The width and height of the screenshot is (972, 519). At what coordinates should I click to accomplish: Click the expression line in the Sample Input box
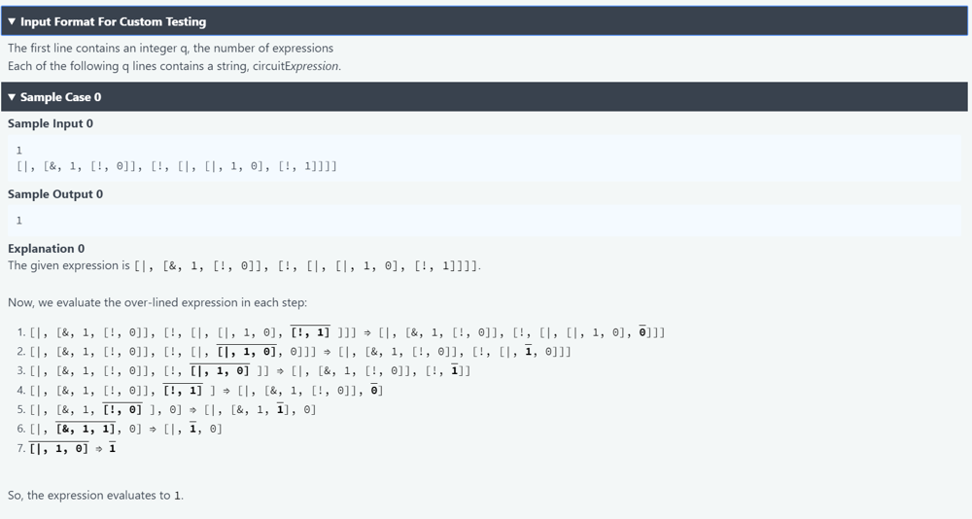(x=177, y=166)
